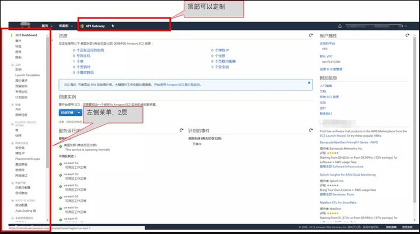Click the main page vertical scrollbar

click(x=415, y=119)
